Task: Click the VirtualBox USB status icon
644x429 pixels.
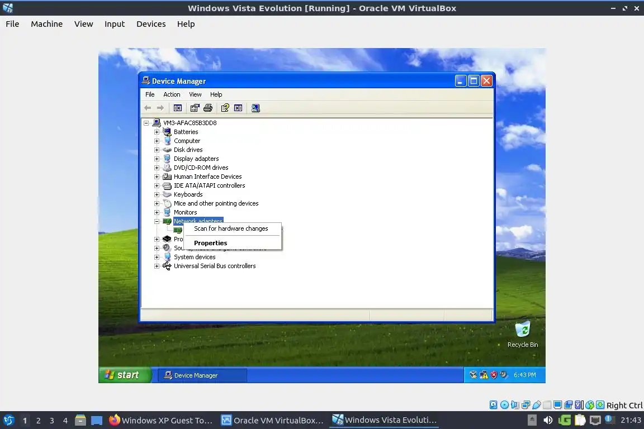Action: click(537, 405)
